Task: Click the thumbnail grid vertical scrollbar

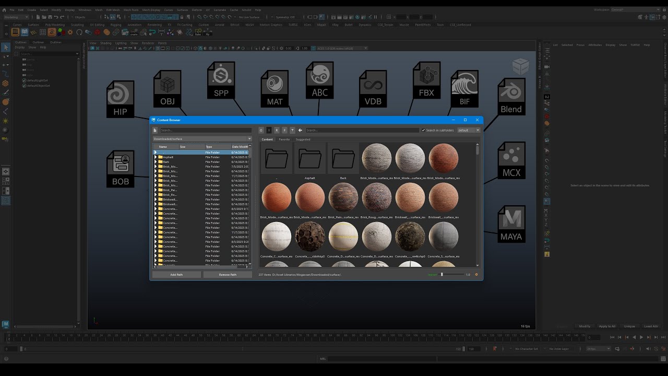Action: 477,204
